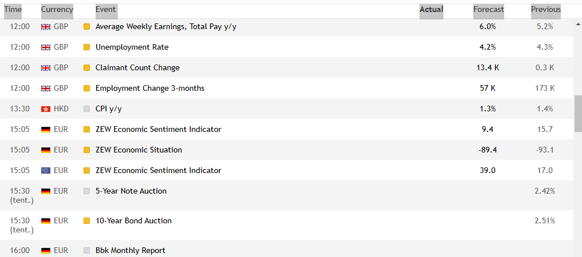
Task: Click UK flag icon beside Unemployment Rate
Action: tap(46, 47)
